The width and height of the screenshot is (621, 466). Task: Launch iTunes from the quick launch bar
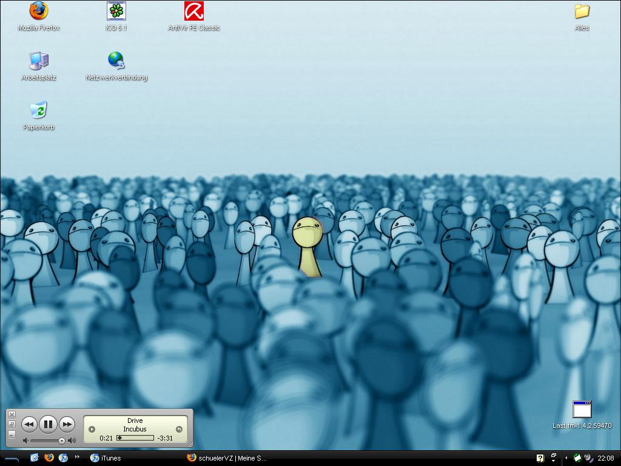click(x=63, y=458)
